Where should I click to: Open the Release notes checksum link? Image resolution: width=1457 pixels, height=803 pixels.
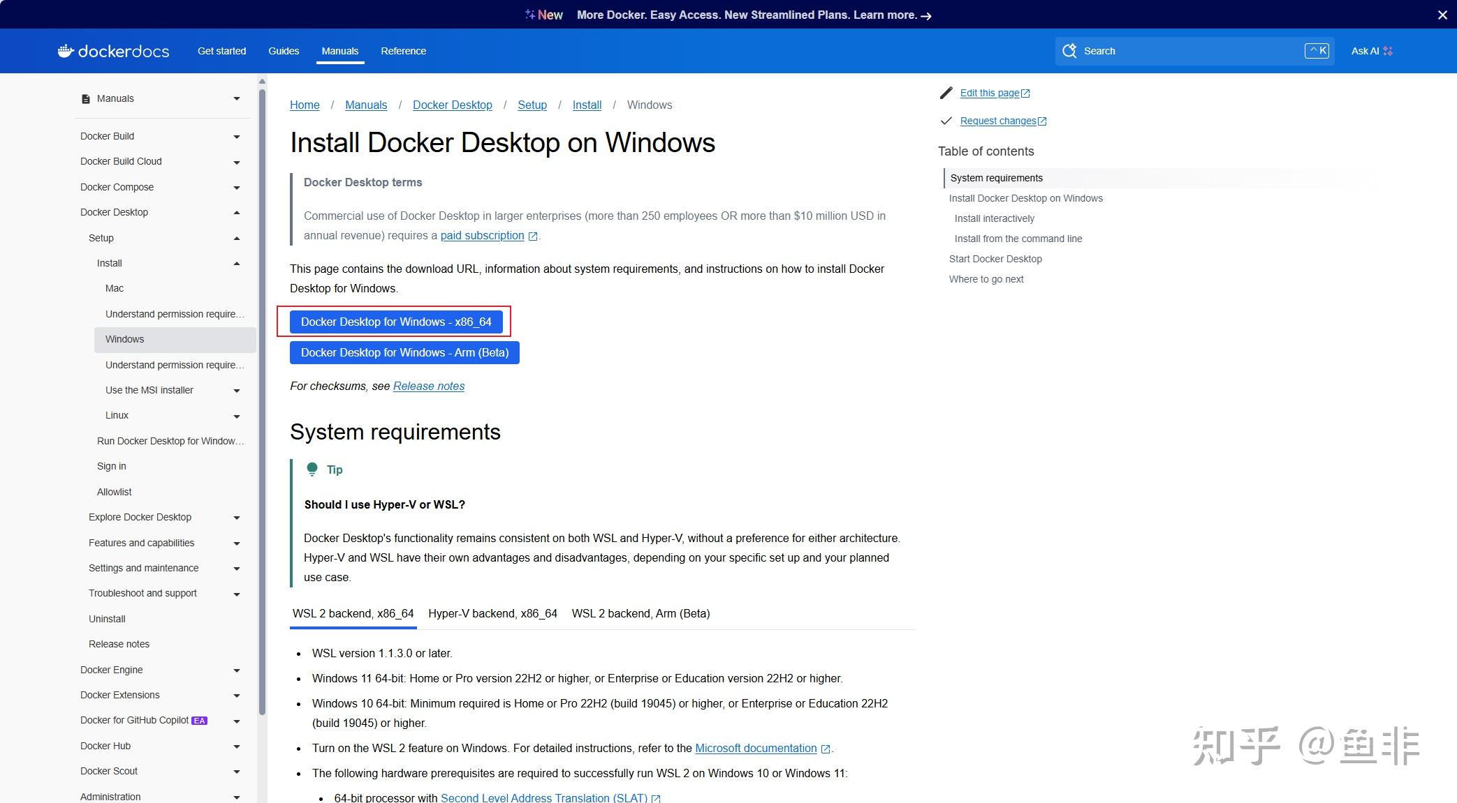pyautogui.click(x=428, y=386)
